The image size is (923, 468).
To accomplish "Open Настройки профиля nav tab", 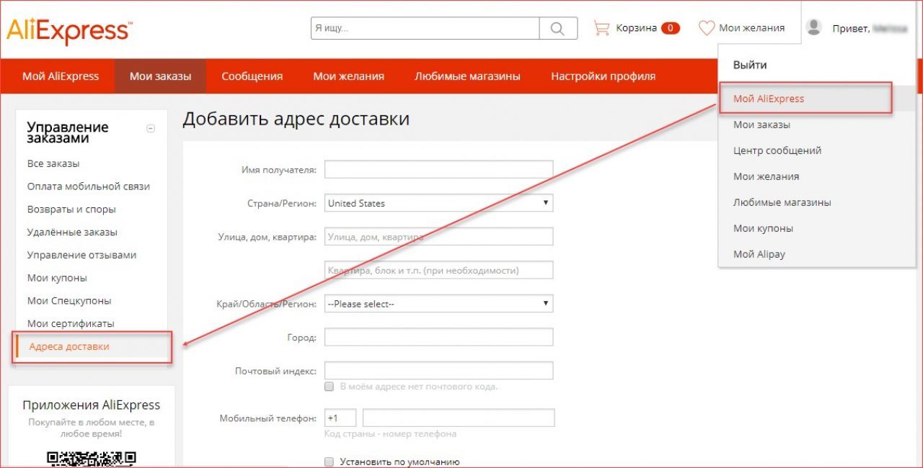I will pos(603,76).
